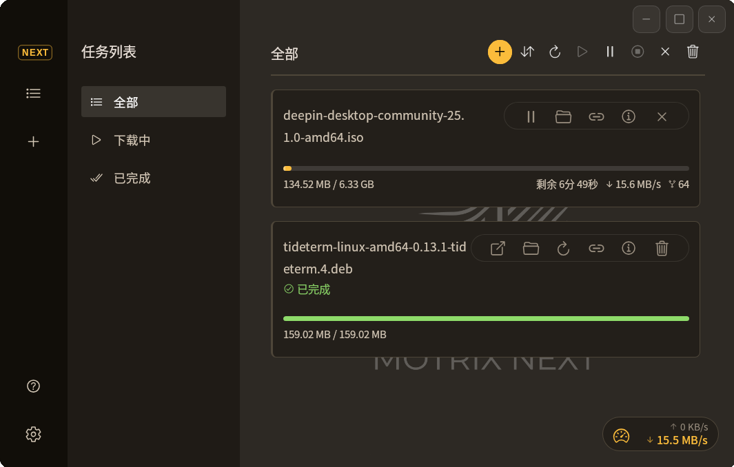Restart the completed tideterm download
The width and height of the screenshot is (734, 467).
tap(563, 248)
